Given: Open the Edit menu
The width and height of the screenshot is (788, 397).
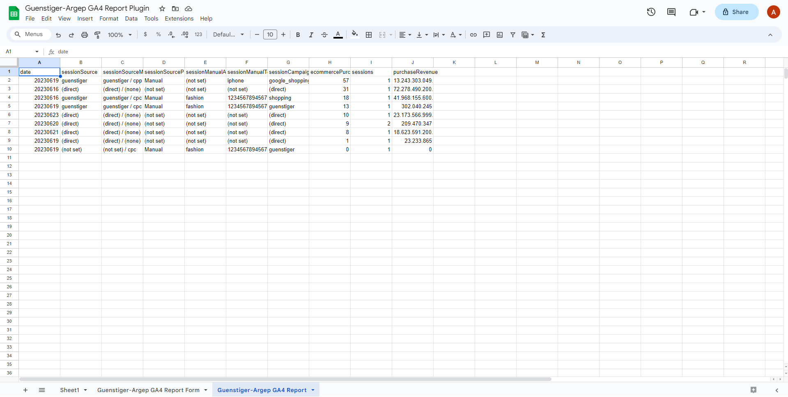Looking at the screenshot, I should click(x=46, y=18).
